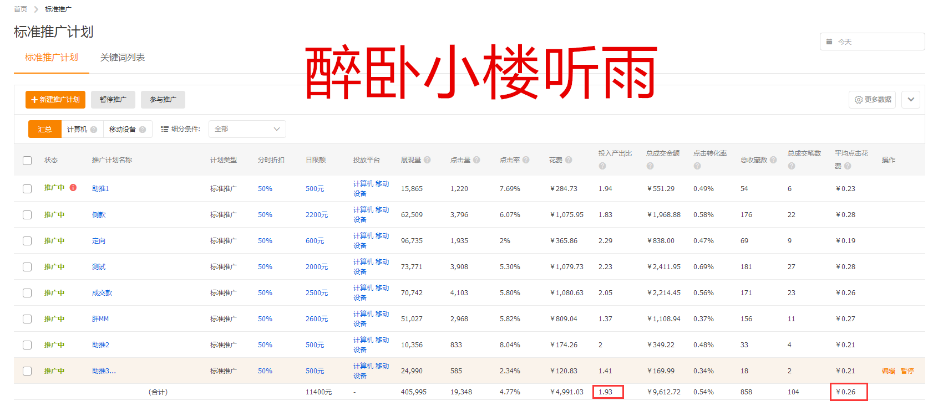Click the ¥1,080.63 spend value
The image size is (933, 401).
click(x=567, y=293)
